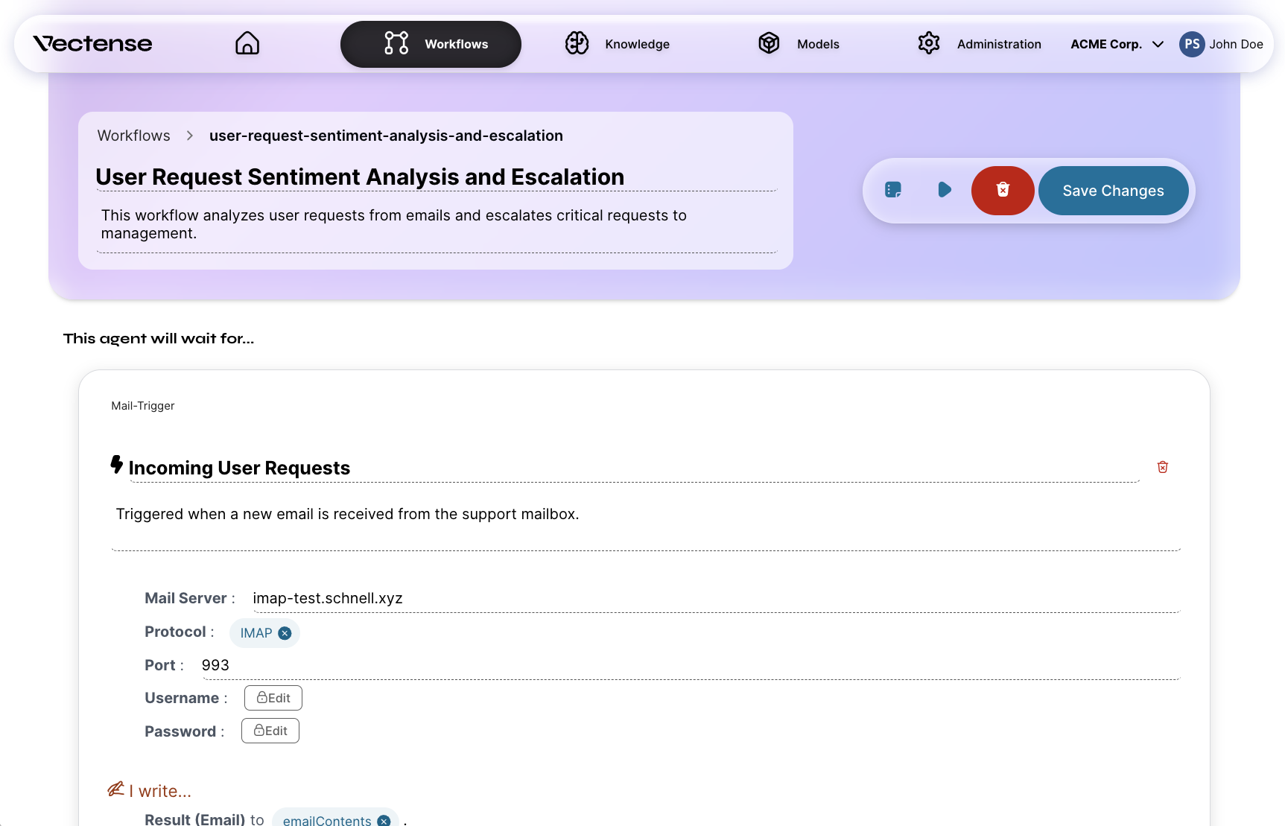This screenshot has height=826, width=1285.
Task: Expand the ACME Corp. organization dropdown
Action: [1117, 44]
